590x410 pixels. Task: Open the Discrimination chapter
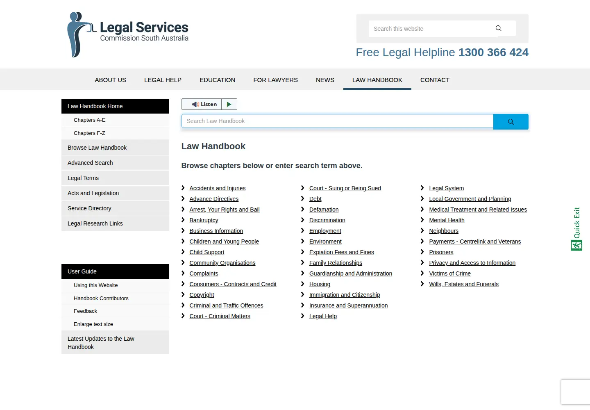327,220
